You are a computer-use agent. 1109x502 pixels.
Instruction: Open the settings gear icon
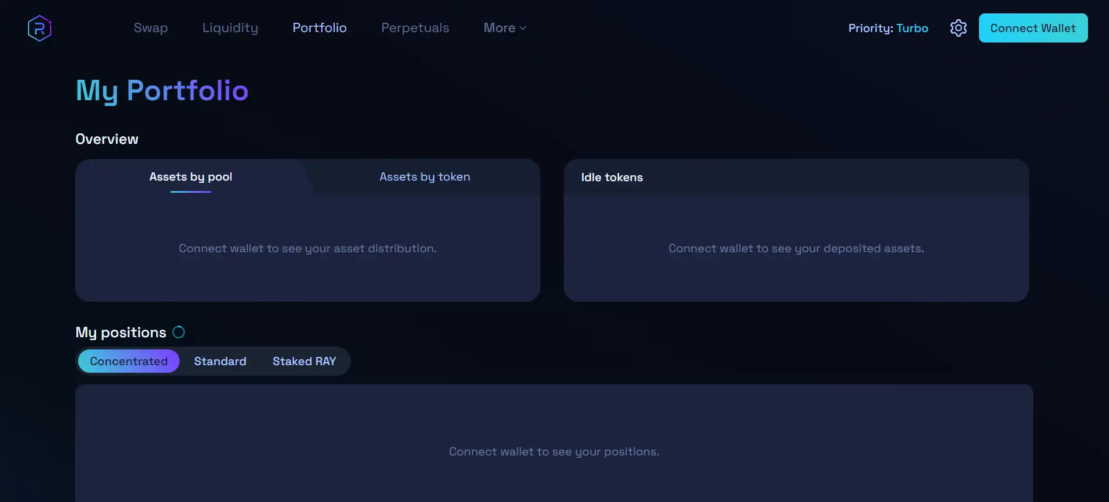click(958, 28)
